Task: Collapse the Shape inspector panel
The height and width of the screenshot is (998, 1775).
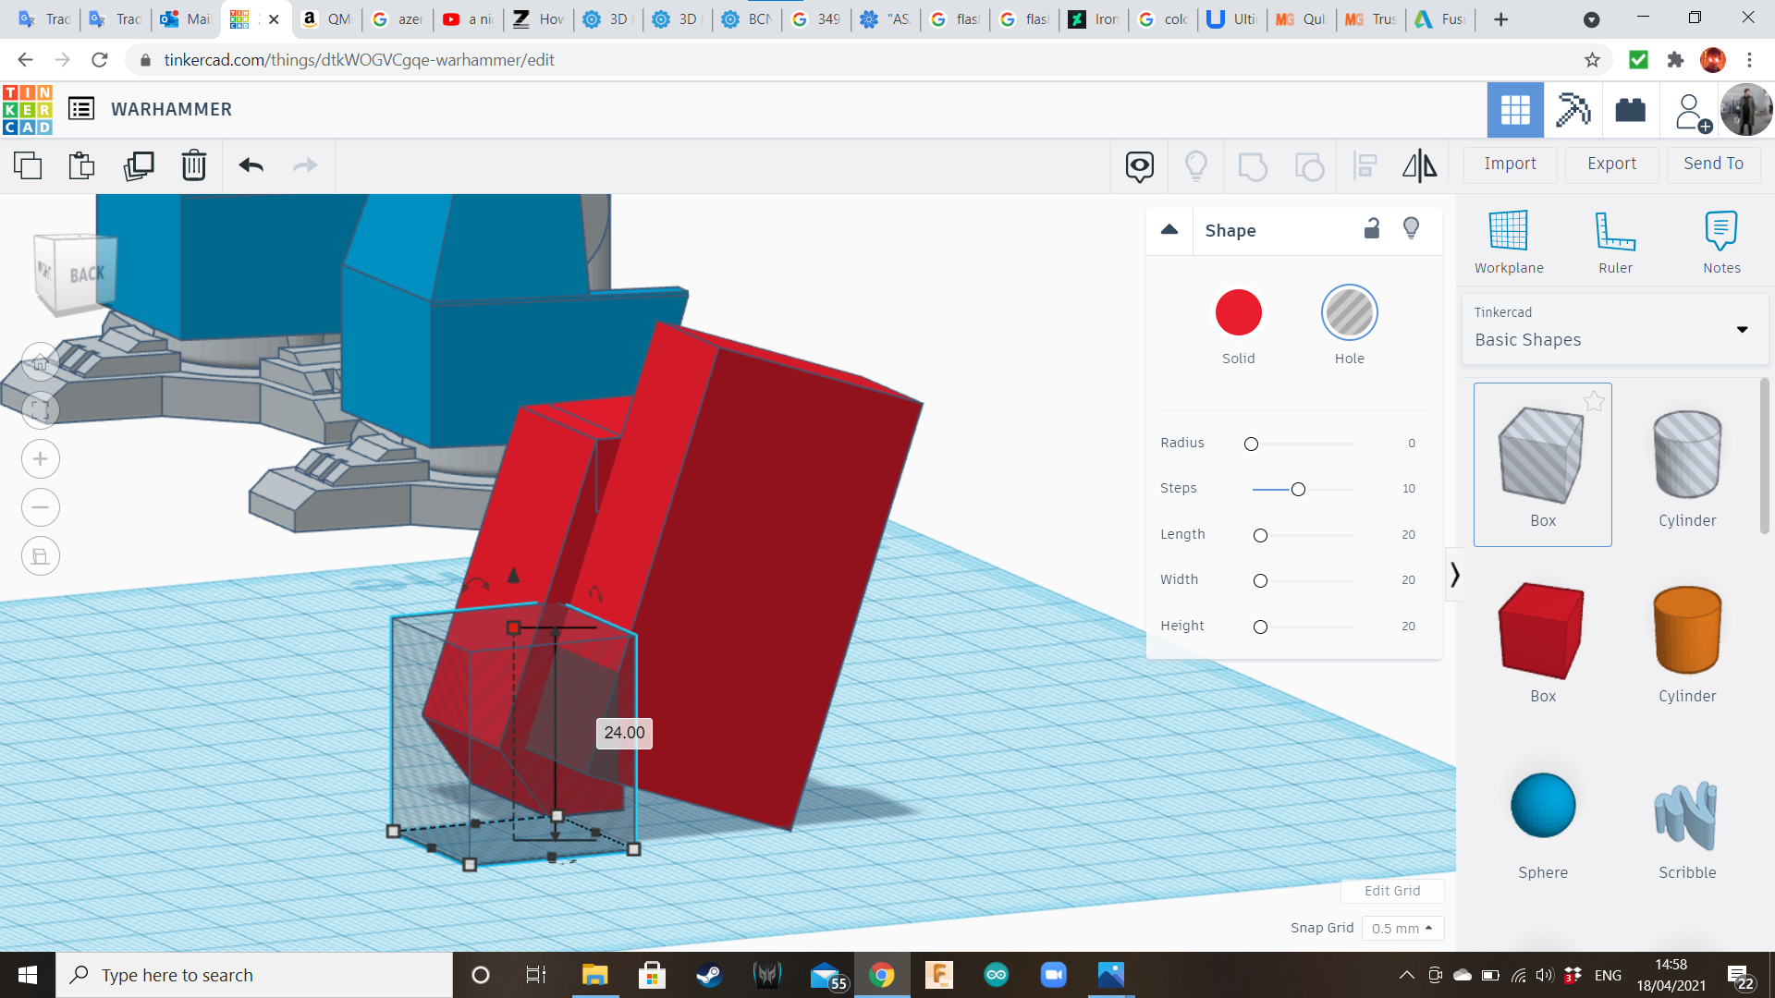Action: click(x=1169, y=229)
